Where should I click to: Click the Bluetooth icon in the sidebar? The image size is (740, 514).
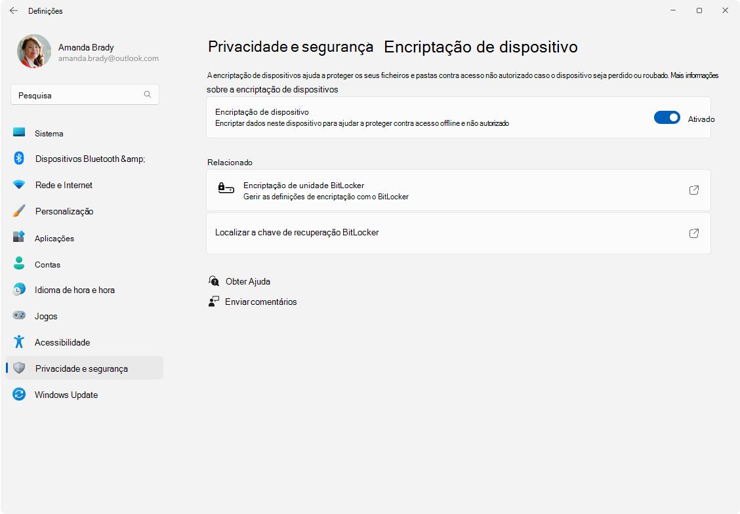19,159
